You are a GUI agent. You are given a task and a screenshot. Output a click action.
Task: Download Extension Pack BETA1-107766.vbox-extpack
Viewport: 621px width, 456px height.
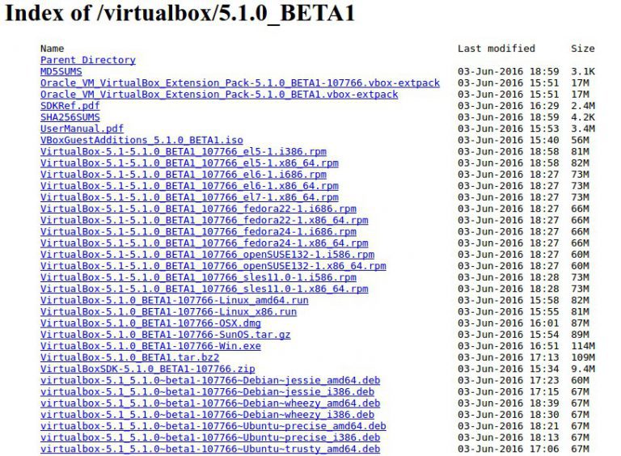(240, 83)
